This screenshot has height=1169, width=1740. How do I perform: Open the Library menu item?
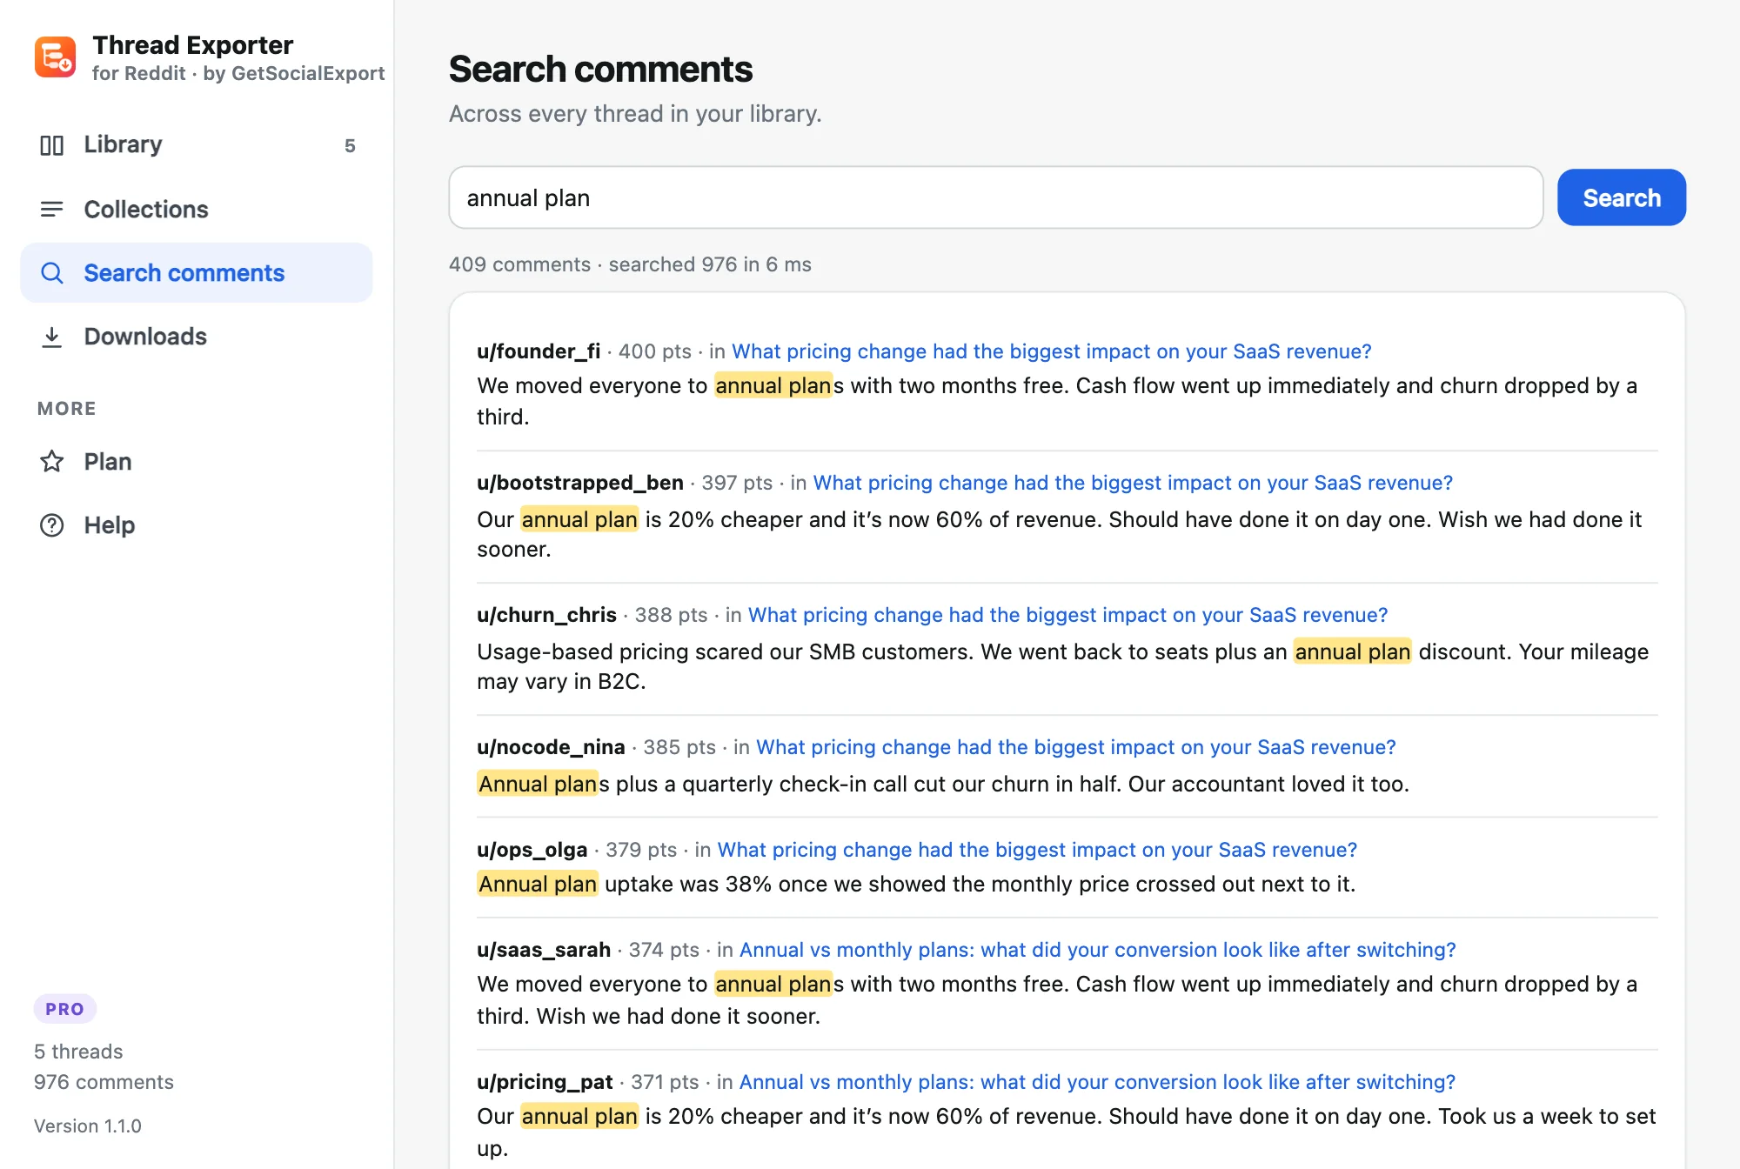197,145
